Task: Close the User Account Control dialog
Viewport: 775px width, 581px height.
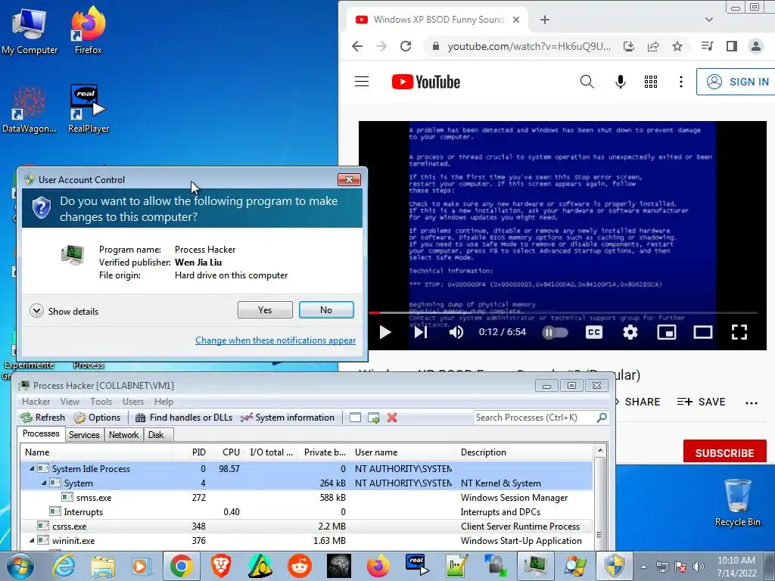Action: pos(349,180)
